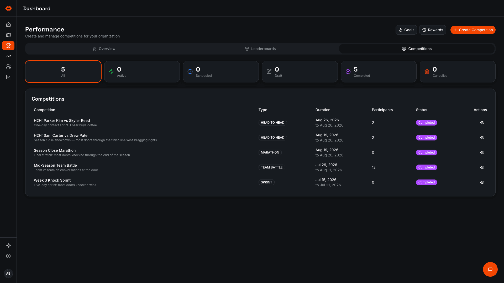Viewport: 504px width, 283px height.
Task: Click the Participants column header
Action: pos(382,110)
